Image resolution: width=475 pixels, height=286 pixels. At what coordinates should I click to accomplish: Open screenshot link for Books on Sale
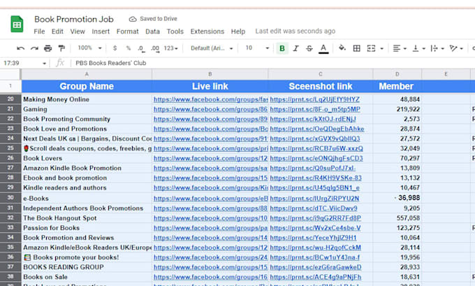pos(316,277)
